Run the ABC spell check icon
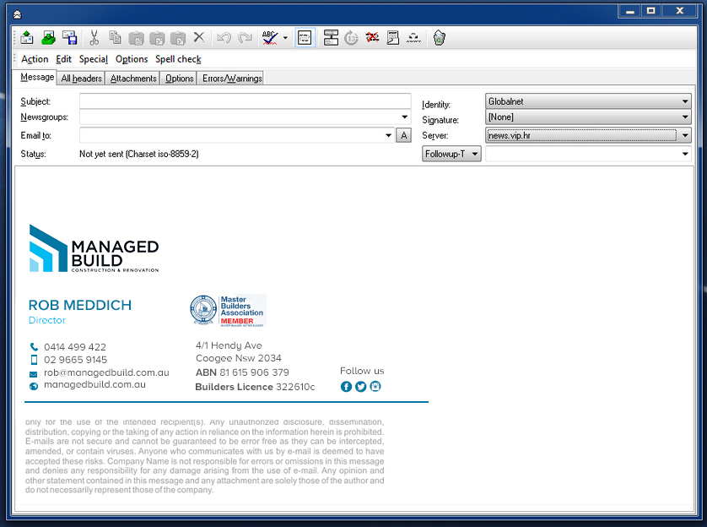The image size is (707, 527). 270,38
